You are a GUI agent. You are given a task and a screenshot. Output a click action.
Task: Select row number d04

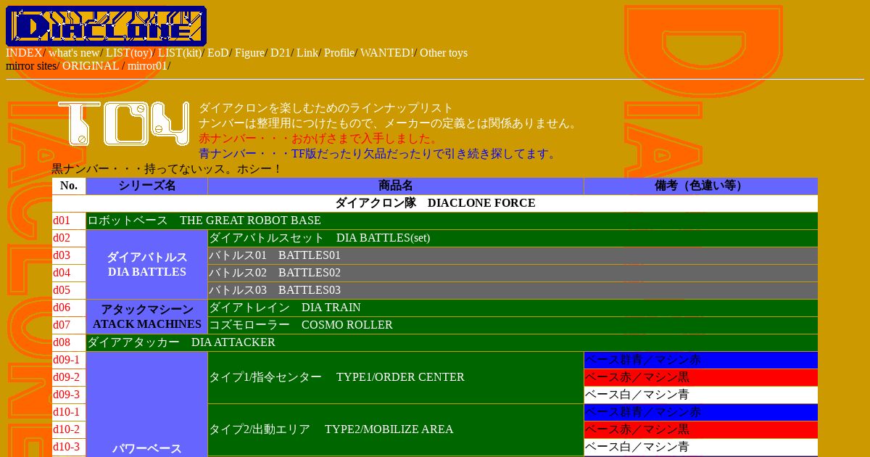point(69,273)
